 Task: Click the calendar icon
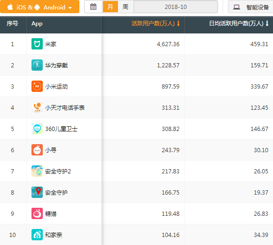[93, 7]
